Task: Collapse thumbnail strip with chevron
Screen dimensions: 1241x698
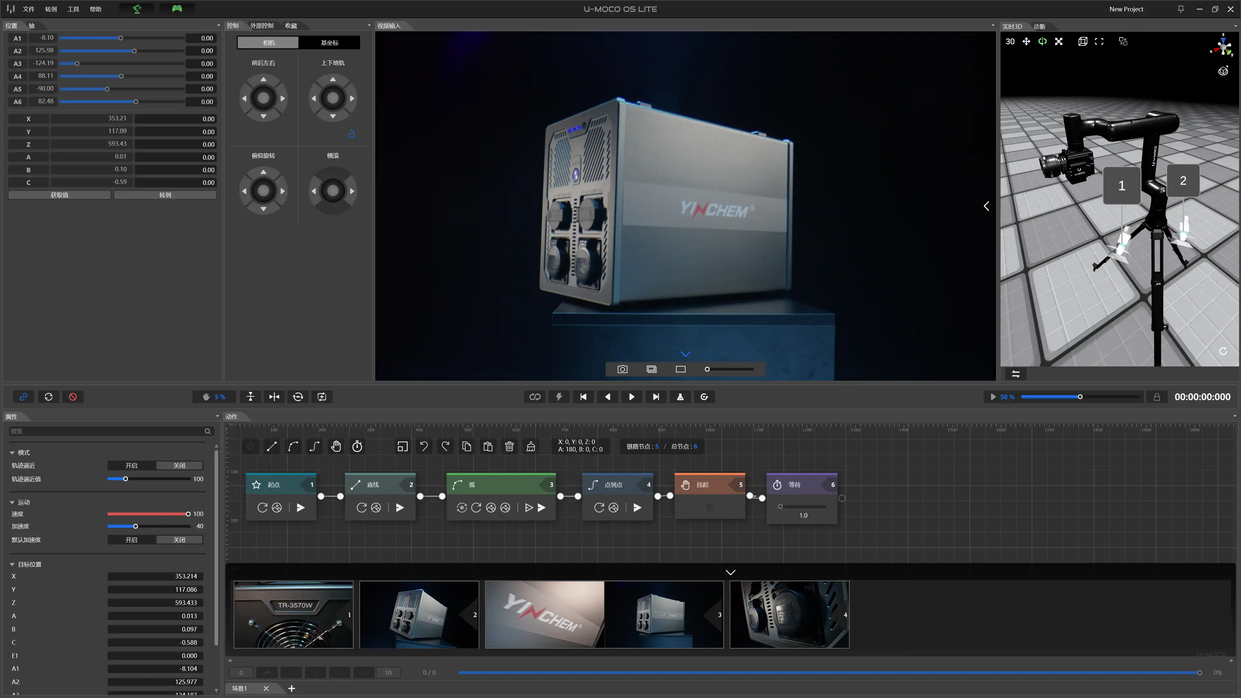Action: 730,572
